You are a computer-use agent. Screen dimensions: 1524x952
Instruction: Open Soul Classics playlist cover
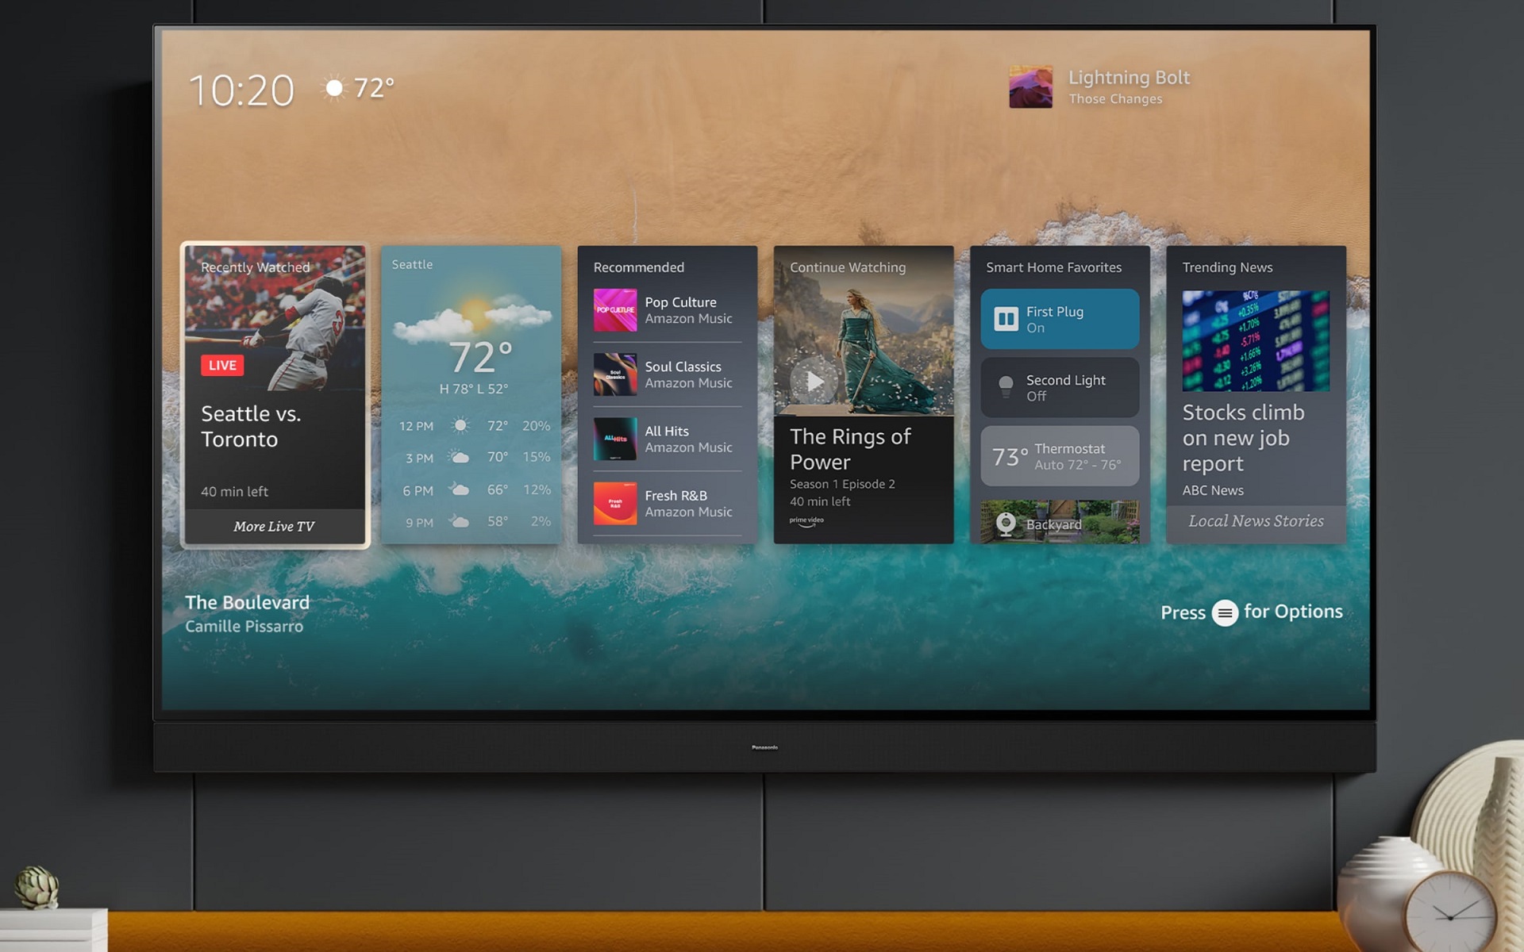coord(615,374)
